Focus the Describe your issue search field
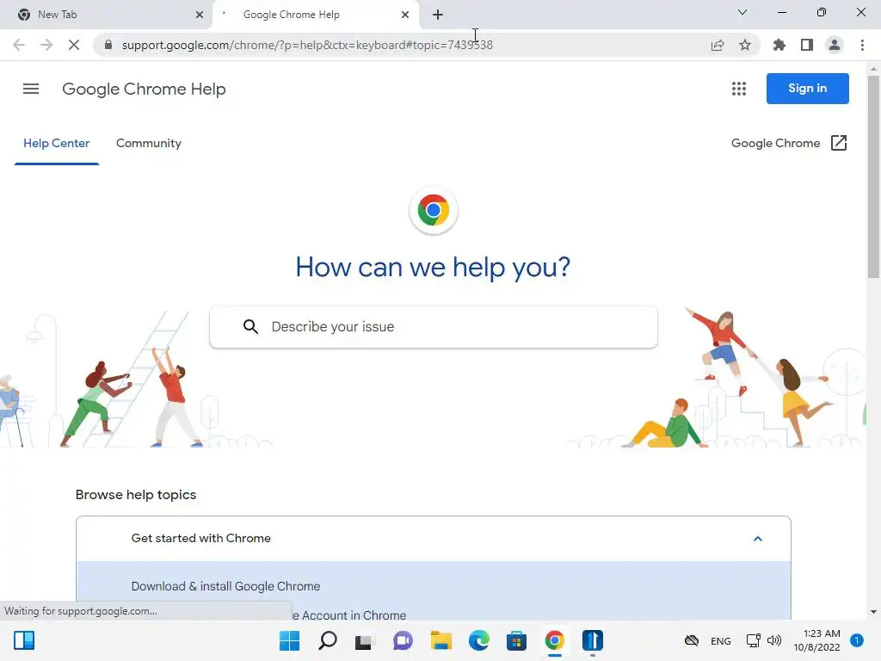Viewport: 881px width, 661px height. click(x=434, y=326)
